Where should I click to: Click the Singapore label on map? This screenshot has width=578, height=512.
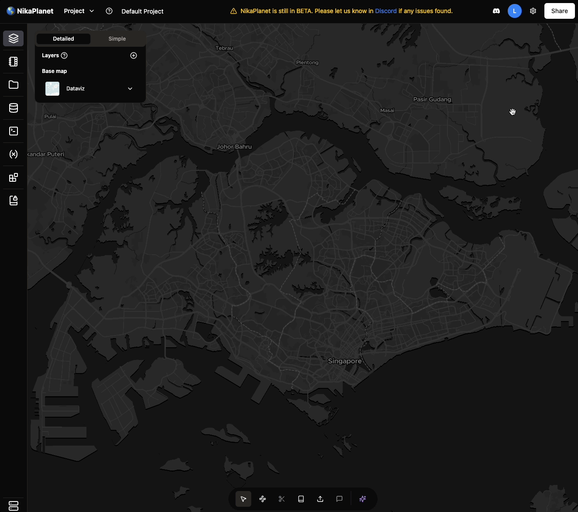(344, 361)
